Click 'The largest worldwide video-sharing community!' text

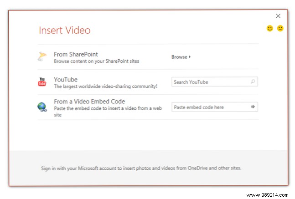tap(105, 87)
